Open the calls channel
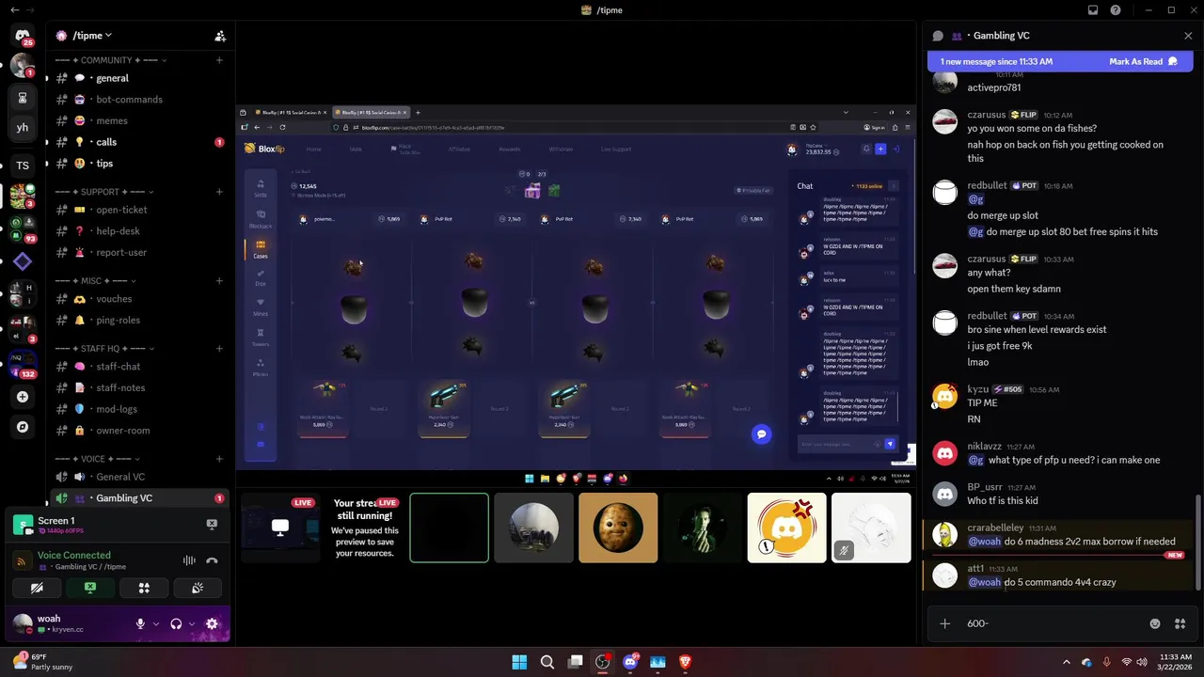The width and height of the screenshot is (1204, 677). 139,142
